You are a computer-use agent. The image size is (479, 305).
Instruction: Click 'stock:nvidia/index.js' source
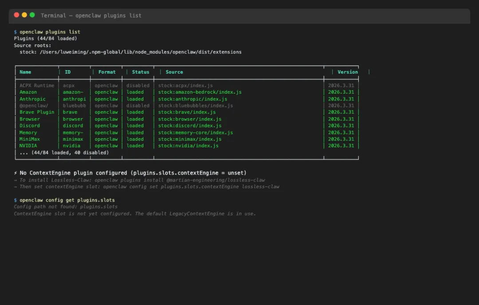[188, 146]
